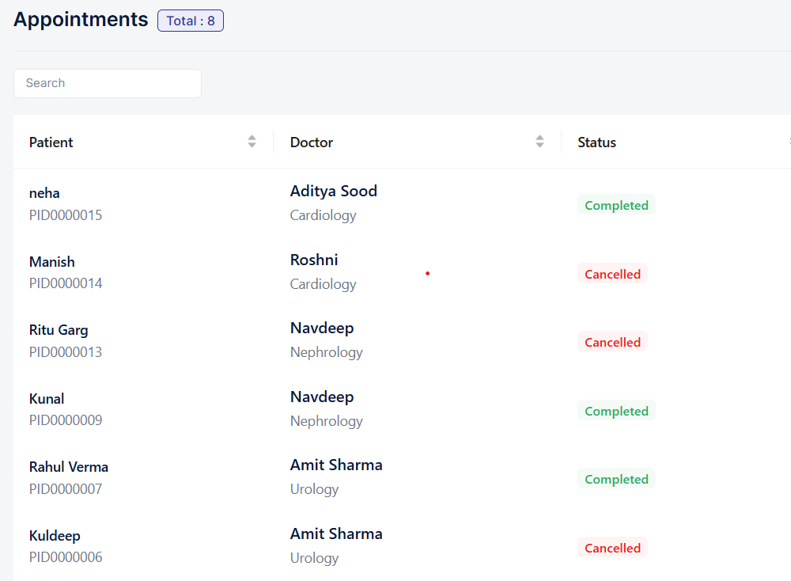
Task: Select patient Ritu Garg
Action: (x=59, y=330)
